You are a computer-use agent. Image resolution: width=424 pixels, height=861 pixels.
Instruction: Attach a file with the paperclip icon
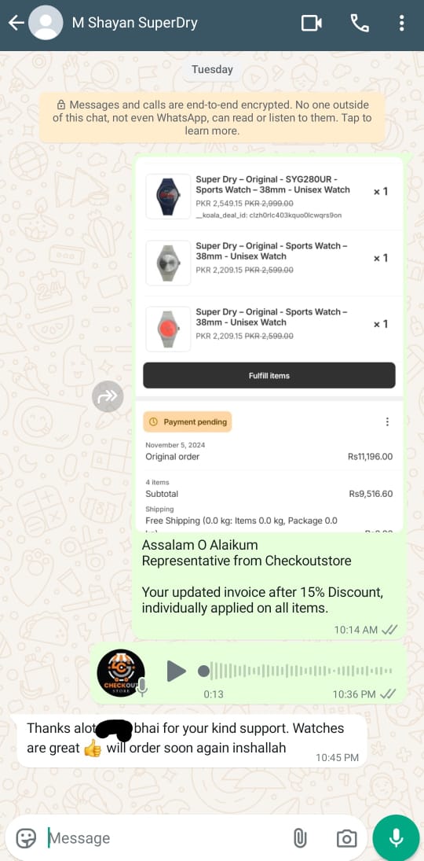click(299, 838)
